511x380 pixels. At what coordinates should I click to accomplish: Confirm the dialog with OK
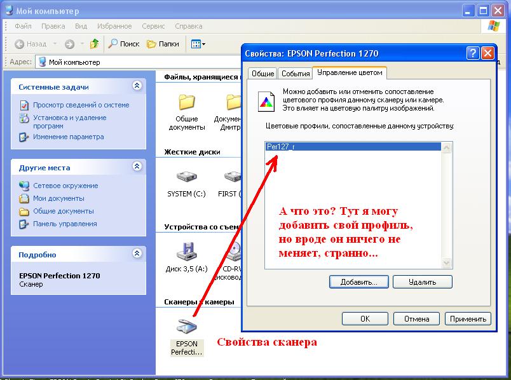point(365,319)
